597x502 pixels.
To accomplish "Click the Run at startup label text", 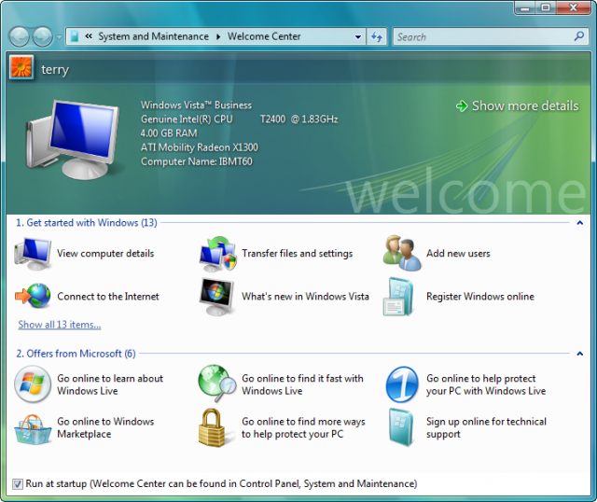I will click(221, 484).
